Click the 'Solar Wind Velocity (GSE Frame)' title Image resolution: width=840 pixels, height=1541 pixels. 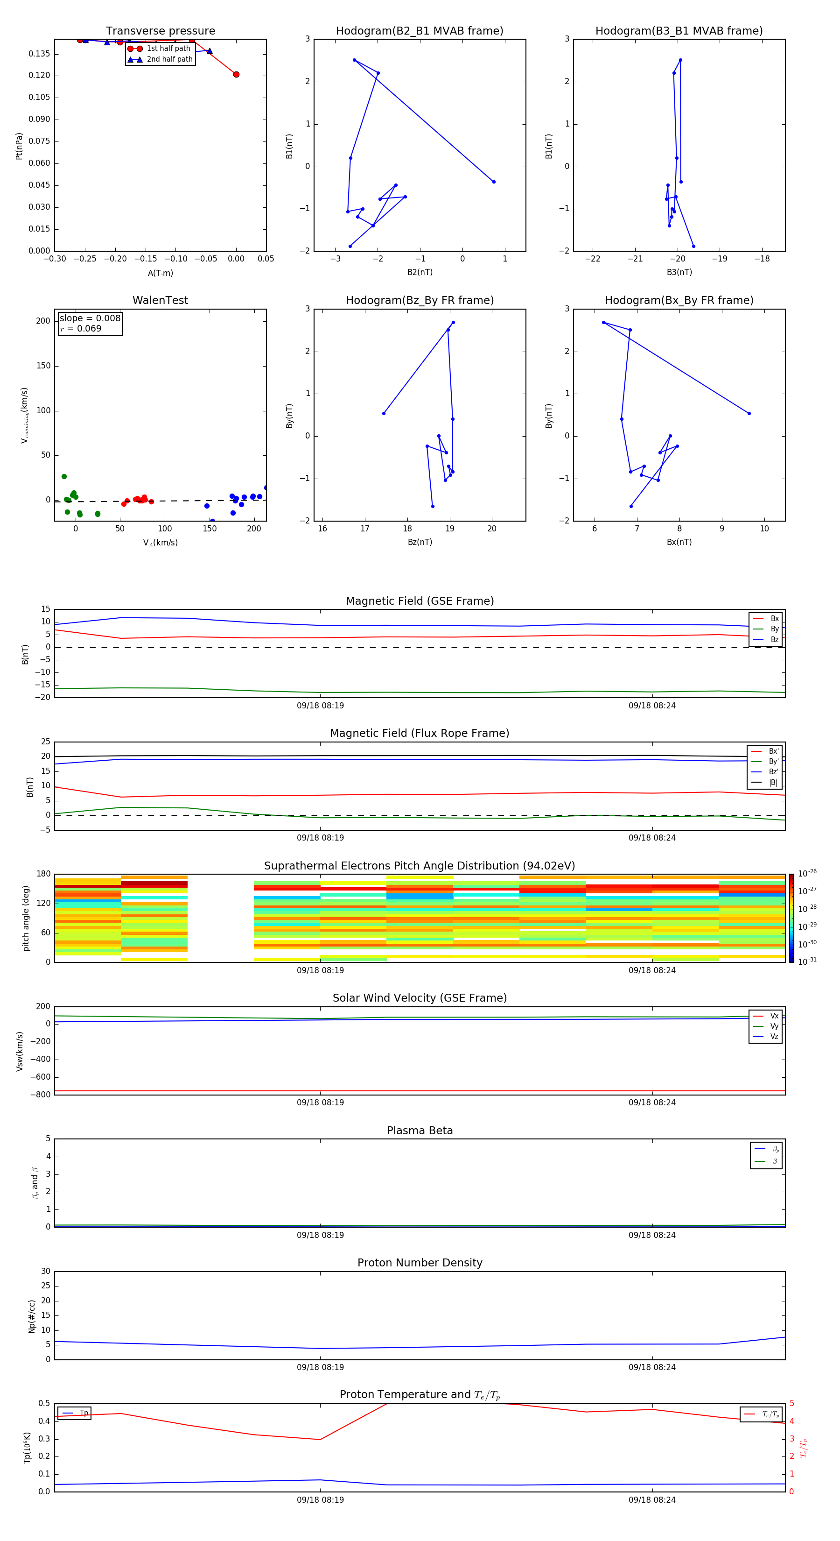click(420, 998)
